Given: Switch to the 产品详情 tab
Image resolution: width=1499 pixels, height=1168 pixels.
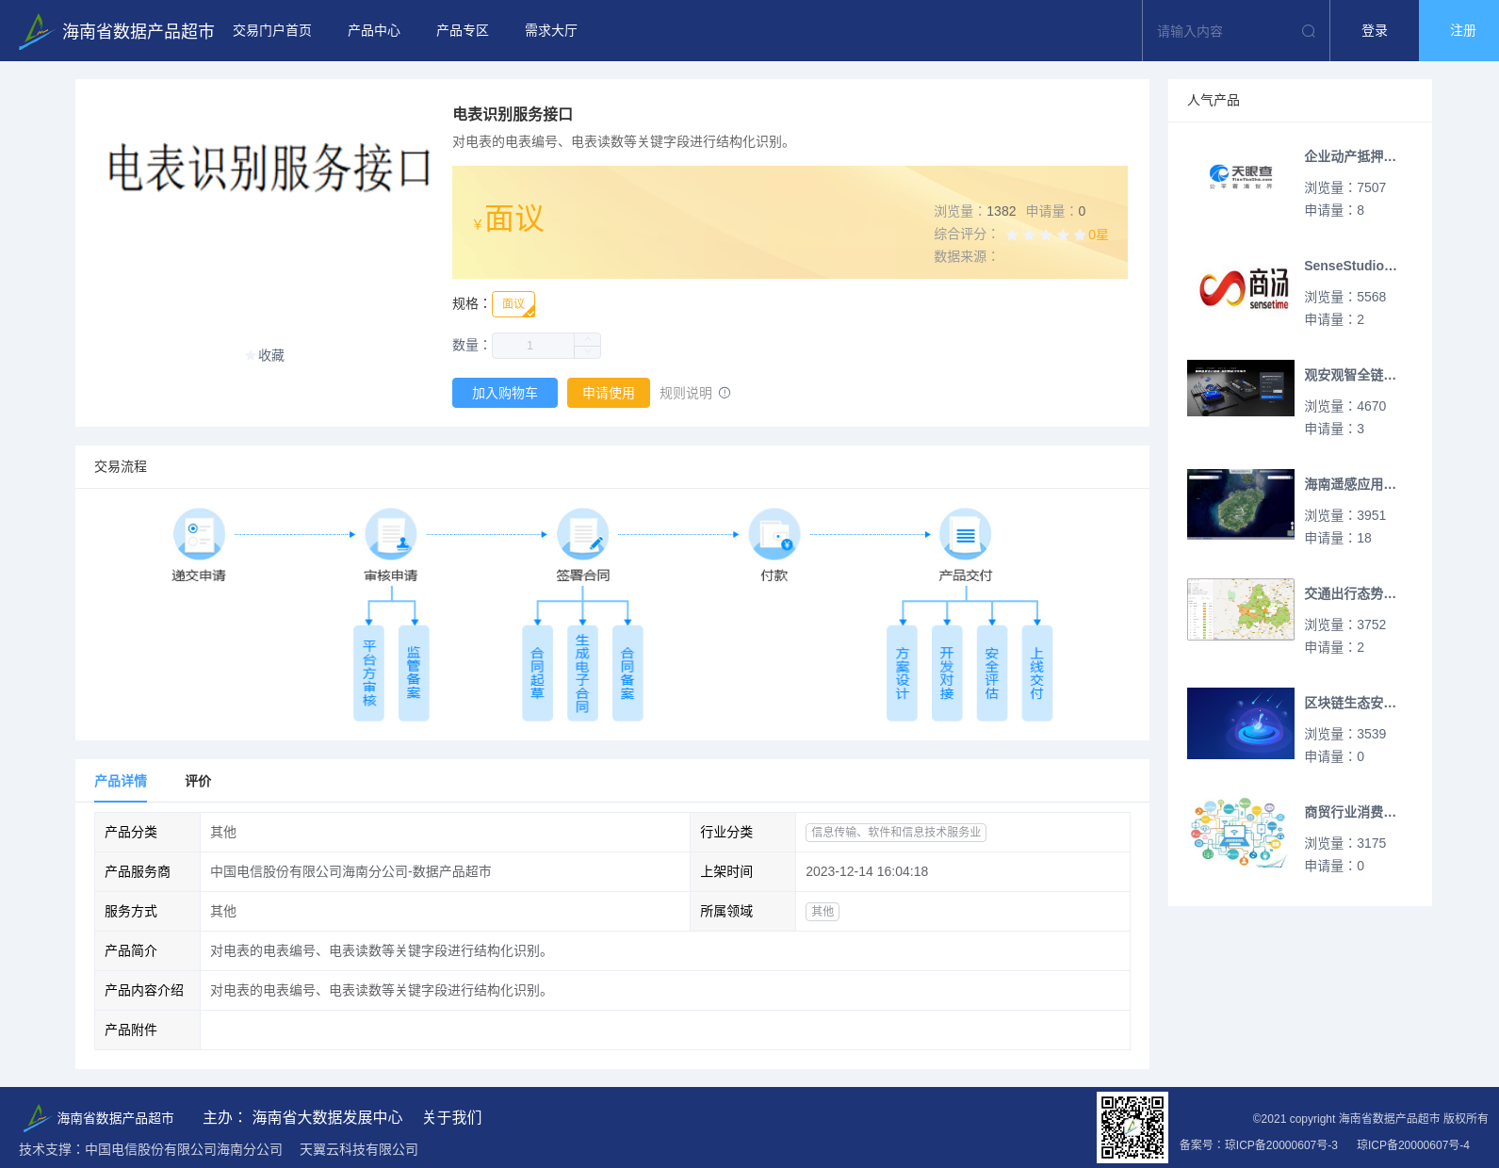Looking at the screenshot, I should [x=121, y=781].
